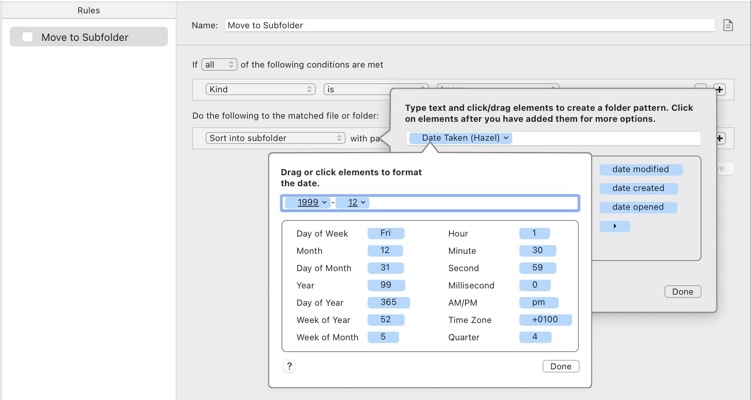This screenshot has width=751, height=400.
Task: Insert the 'date modified' token
Action: tap(640, 169)
